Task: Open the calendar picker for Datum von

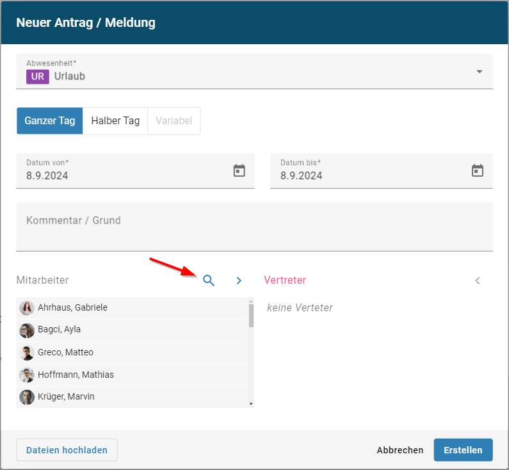Action: (239, 171)
